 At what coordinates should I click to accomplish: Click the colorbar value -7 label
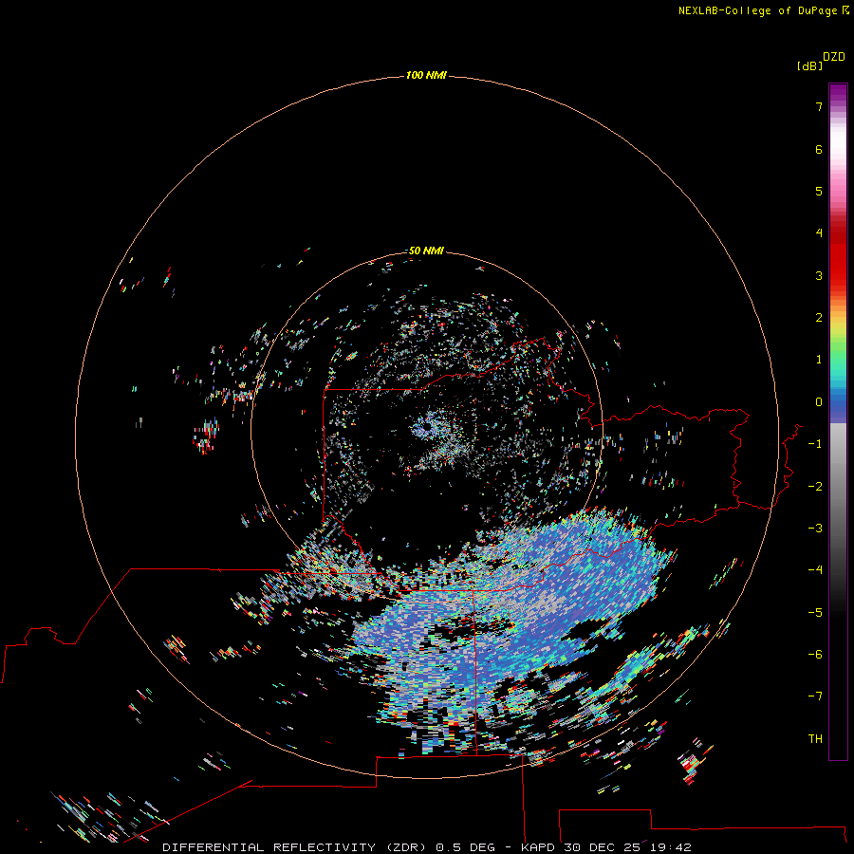(x=815, y=696)
